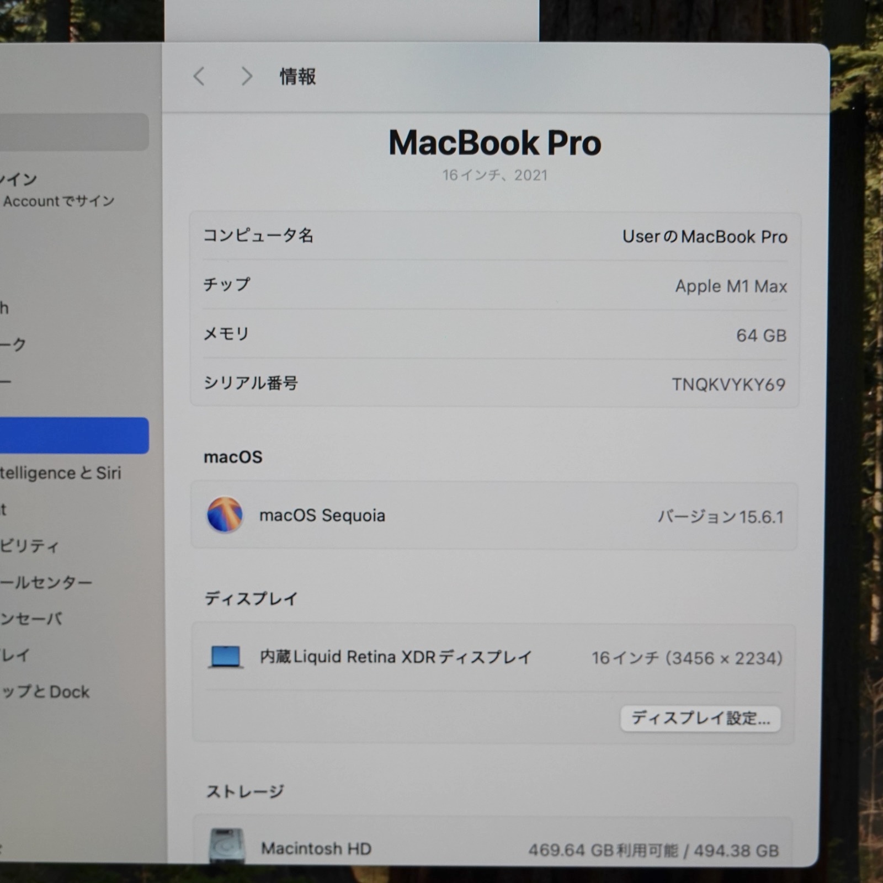This screenshot has width=883, height=883.
Task: Click the '情報' title in the toolbar
Action: (x=298, y=77)
